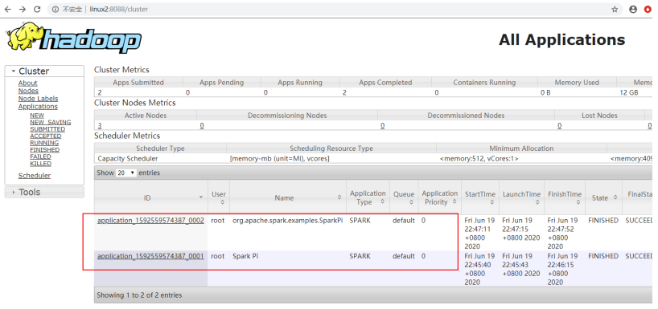Click the Apps Submitted column header
Screen dimensions: 658x309
(x=138, y=83)
